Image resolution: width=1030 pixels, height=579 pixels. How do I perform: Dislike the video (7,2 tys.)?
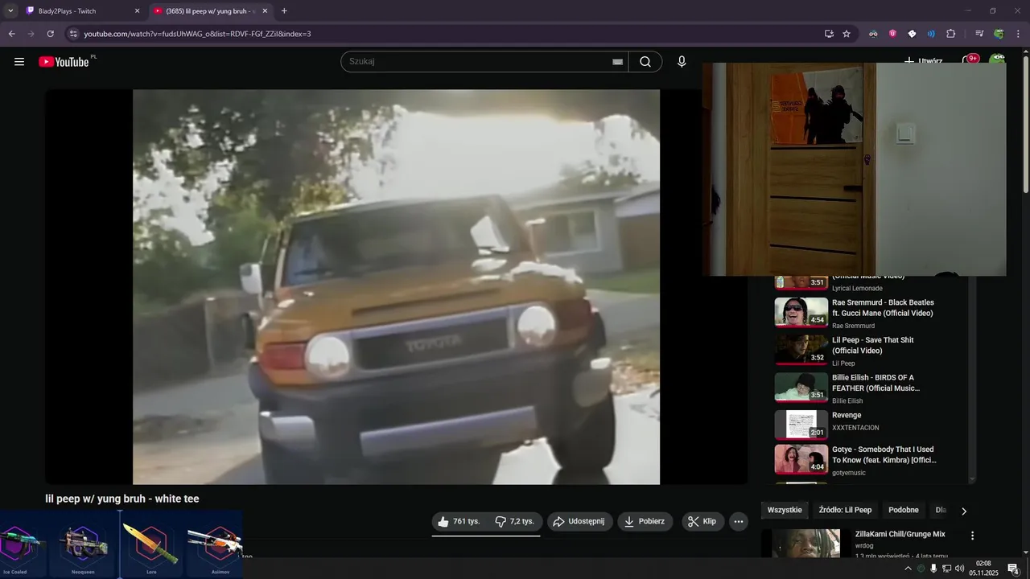coord(515,521)
